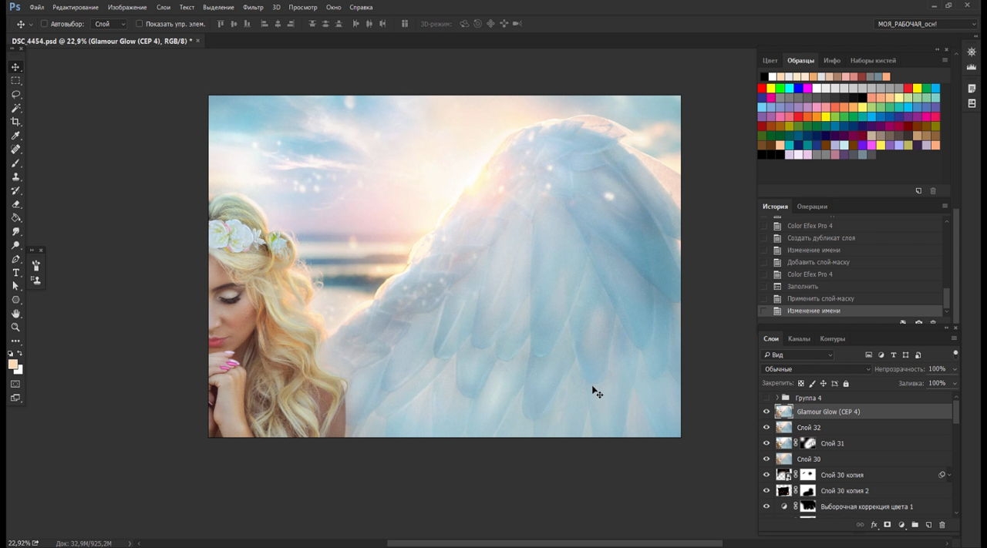The image size is (987, 548).
Task: Switch to the Каналы tab
Action: coord(799,338)
